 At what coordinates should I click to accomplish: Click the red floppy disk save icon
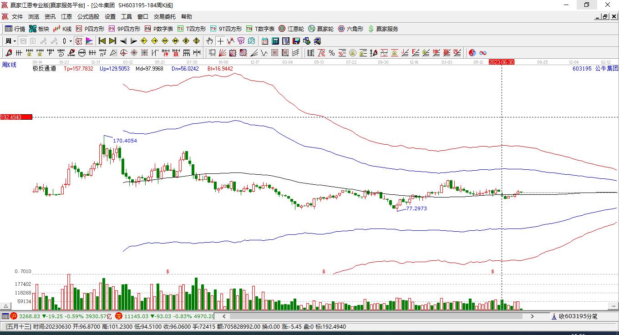pos(296,41)
